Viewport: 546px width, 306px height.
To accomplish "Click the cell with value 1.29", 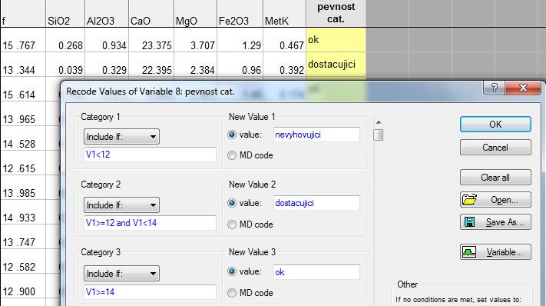I will pos(240,40).
